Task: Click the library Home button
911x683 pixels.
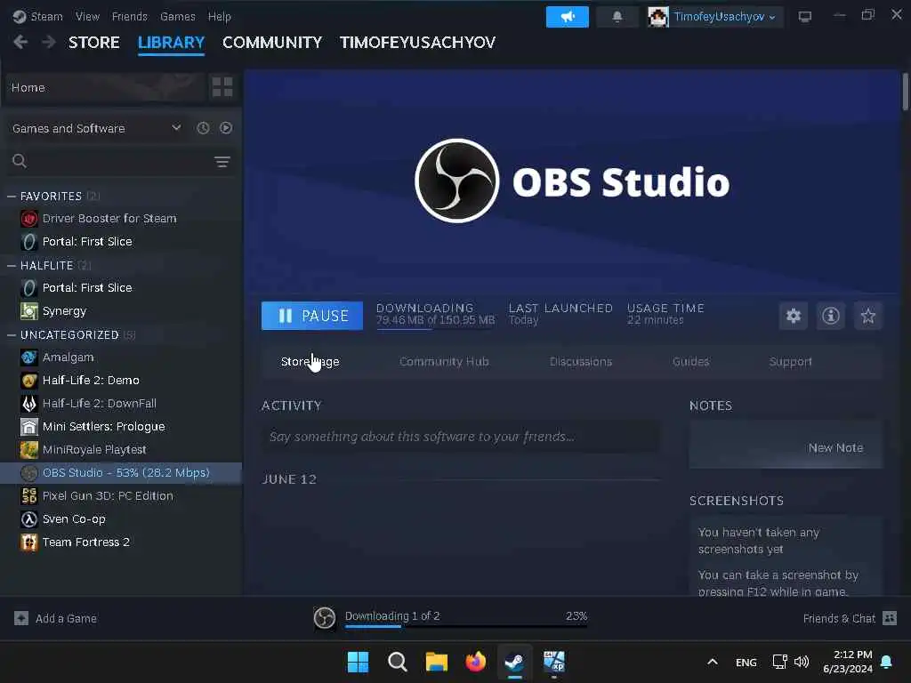Action: point(105,87)
